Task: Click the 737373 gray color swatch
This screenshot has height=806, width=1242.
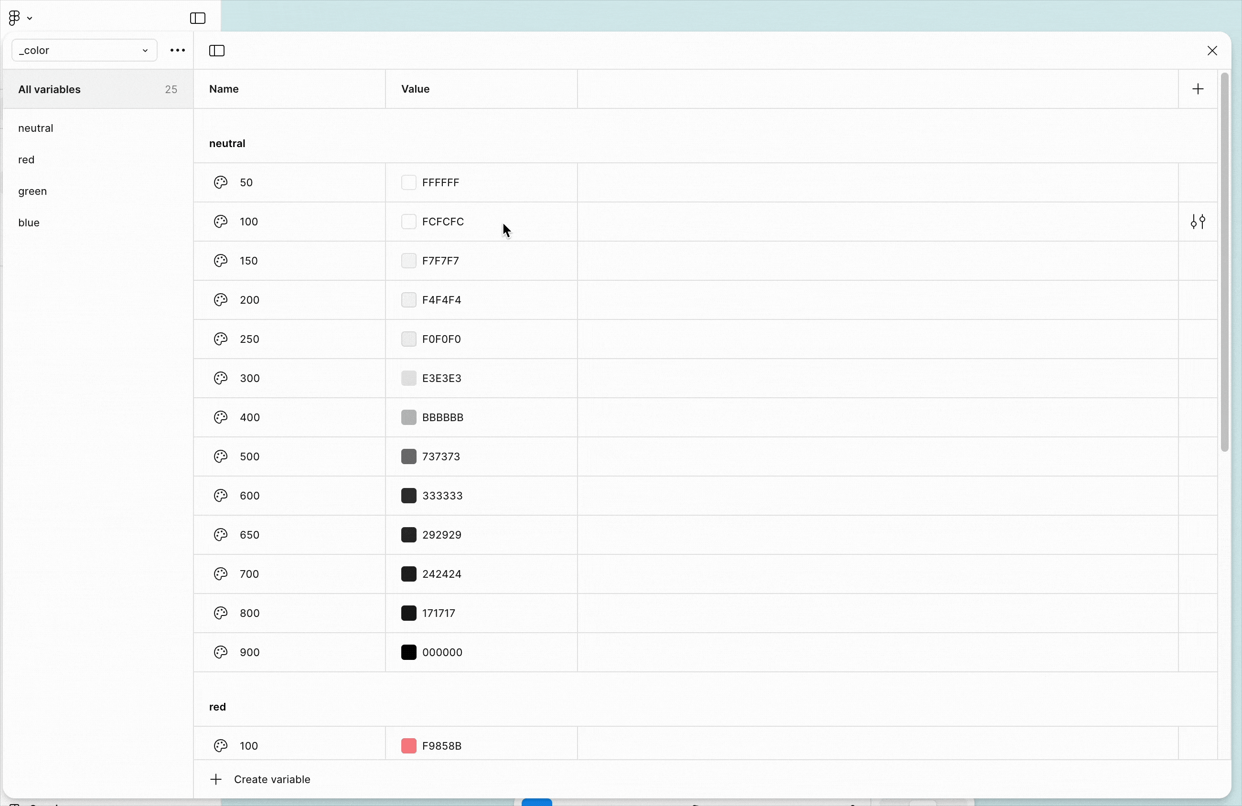Action: (x=408, y=457)
